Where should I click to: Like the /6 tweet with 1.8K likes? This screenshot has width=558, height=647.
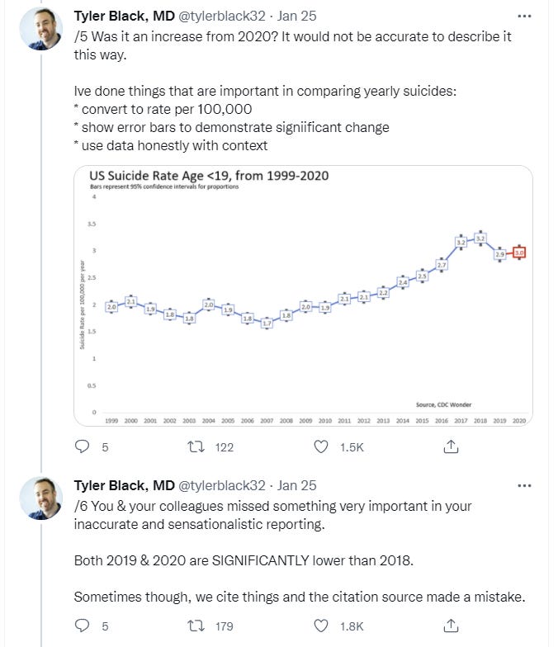coord(323,626)
